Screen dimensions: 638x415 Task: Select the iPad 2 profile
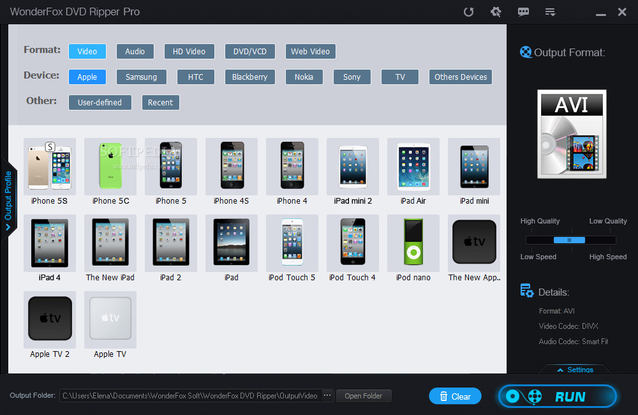[171, 243]
